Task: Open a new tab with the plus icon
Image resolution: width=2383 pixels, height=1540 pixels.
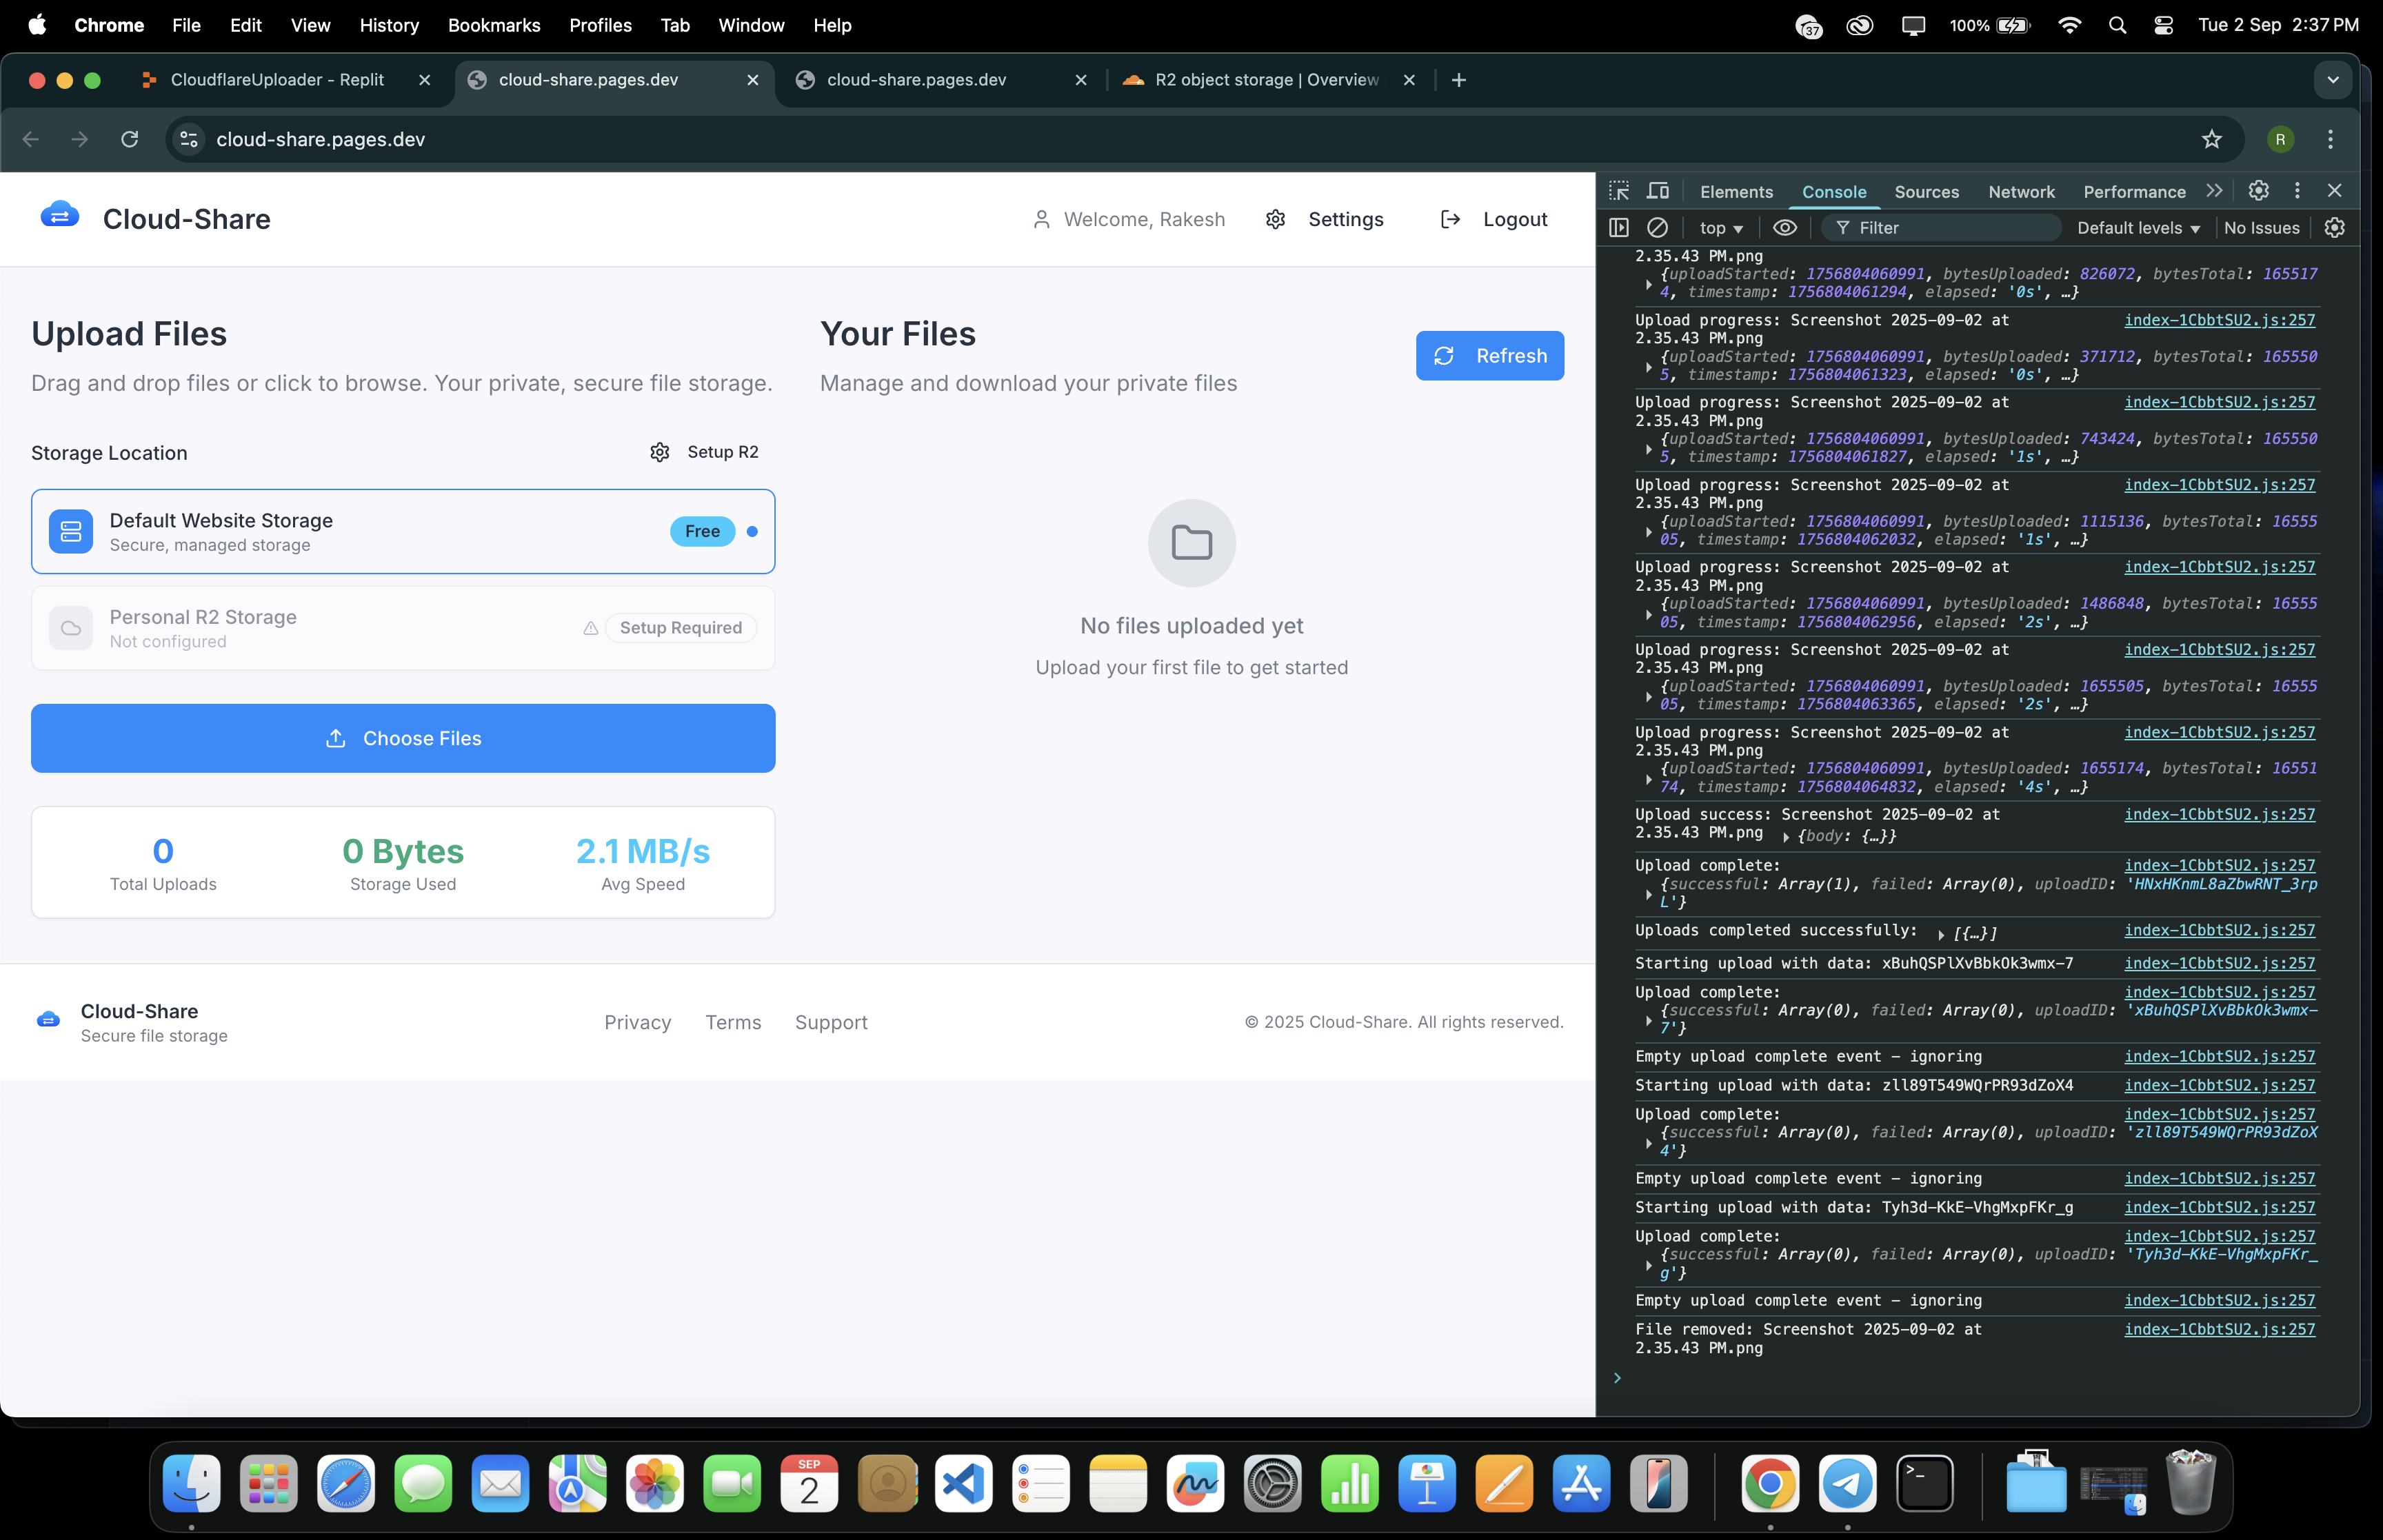Action: point(1459,80)
